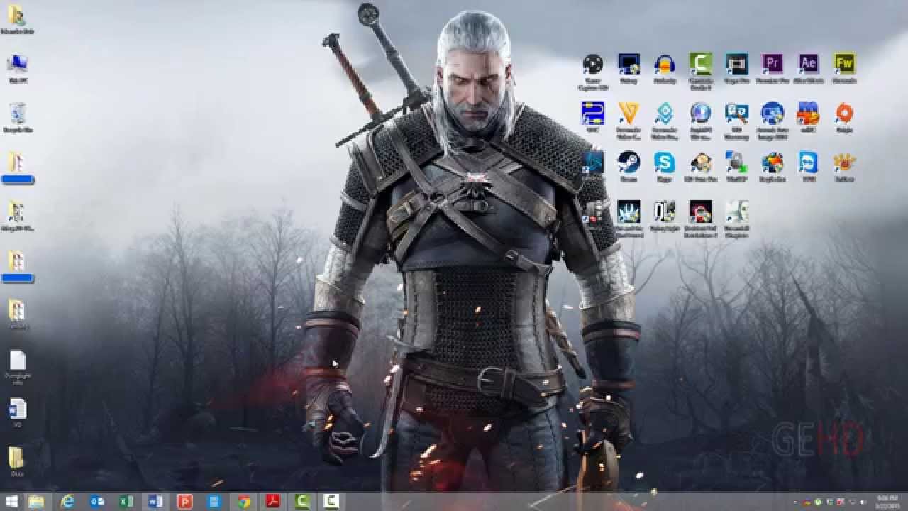This screenshot has height=511, width=908.
Task: Open Adobe Acrobat from the taskbar
Action: click(x=273, y=502)
